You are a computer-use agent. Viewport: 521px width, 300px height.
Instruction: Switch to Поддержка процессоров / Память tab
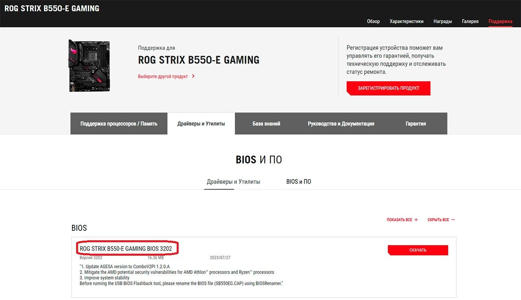pyautogui.click(x=119, y=124)
